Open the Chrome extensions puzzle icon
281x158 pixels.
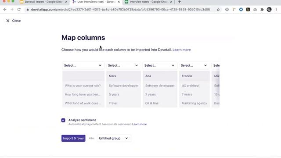[x=262, y=10]
